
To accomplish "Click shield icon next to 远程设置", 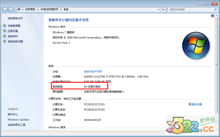I will pyautogui.click(x=5, y=31).
